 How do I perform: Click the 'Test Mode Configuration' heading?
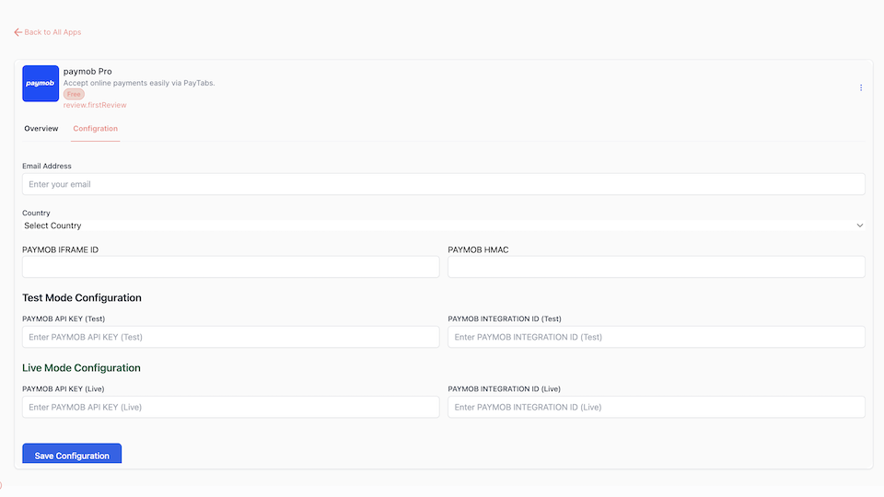click(x=82, y=297)
